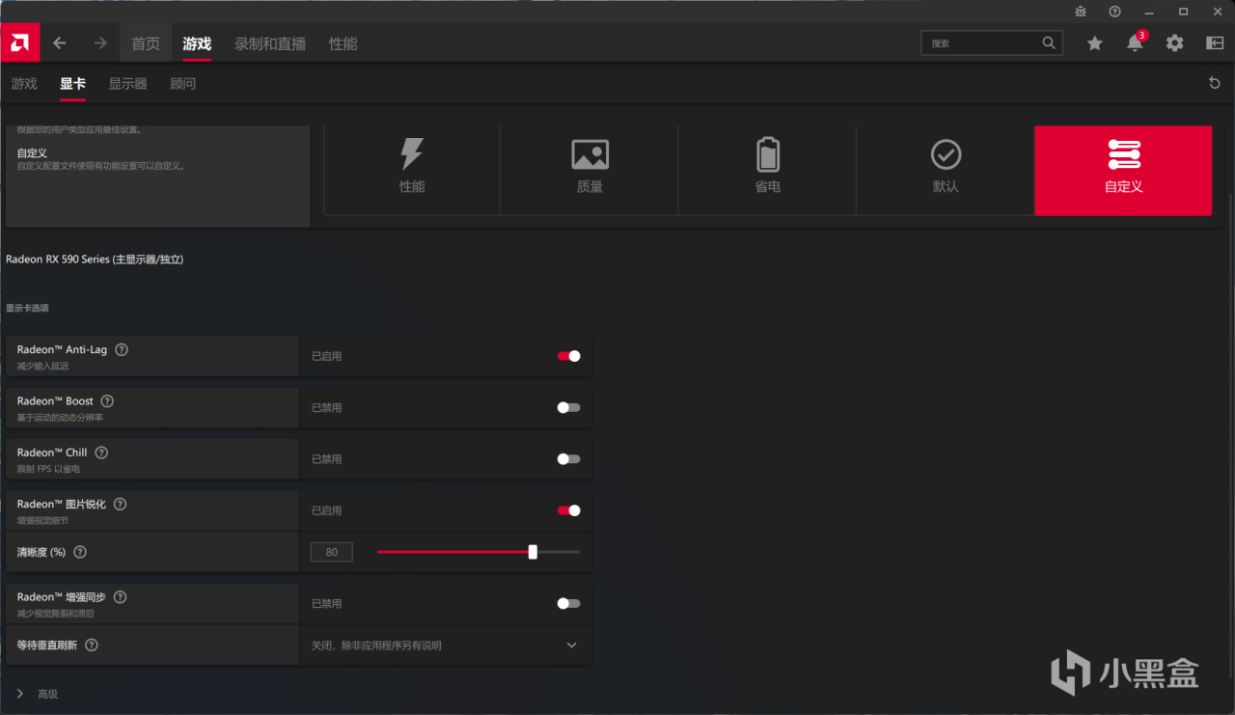Choose the 性能 profile card

click(x=412, y=170)
